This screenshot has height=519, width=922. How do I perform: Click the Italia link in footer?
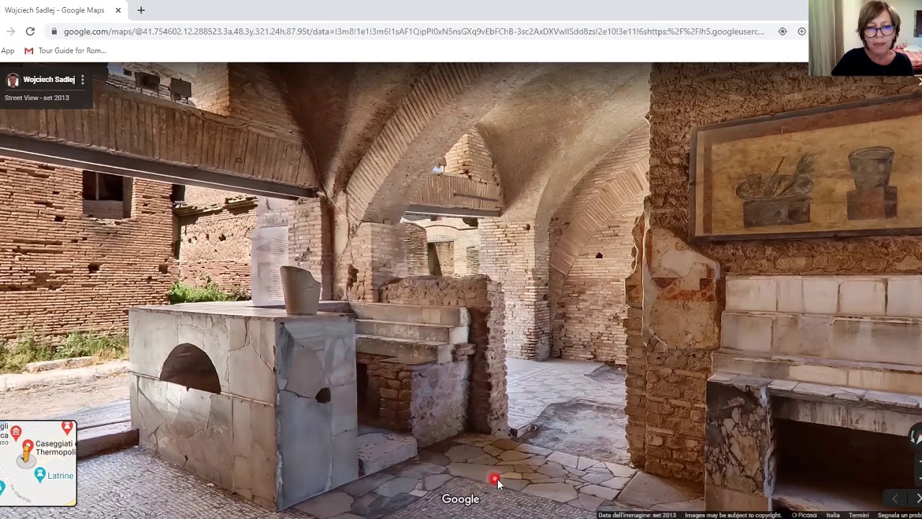pyautogui.click(x=833, y=515)
